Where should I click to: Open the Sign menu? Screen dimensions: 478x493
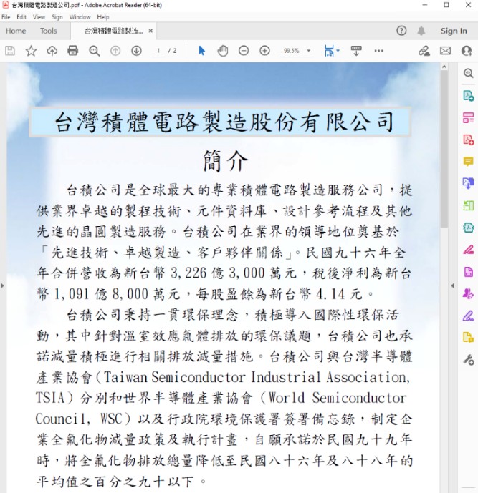(57, 16)
